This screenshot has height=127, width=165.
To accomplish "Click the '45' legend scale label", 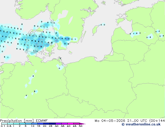I will (74, 126).
